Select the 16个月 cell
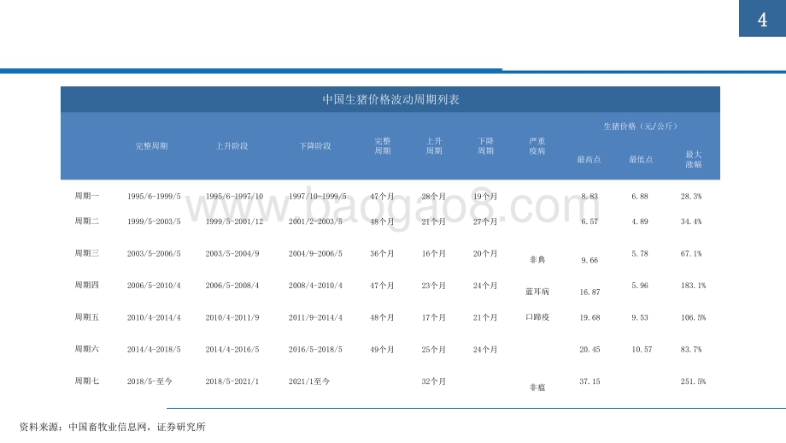The height and width of the screenshot is (443, 786). (434, 253)
